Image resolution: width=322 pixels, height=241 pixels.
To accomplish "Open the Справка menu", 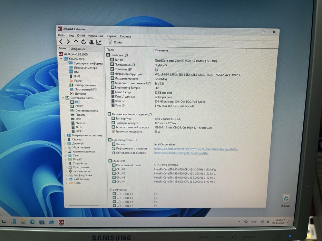I will 126,36.
